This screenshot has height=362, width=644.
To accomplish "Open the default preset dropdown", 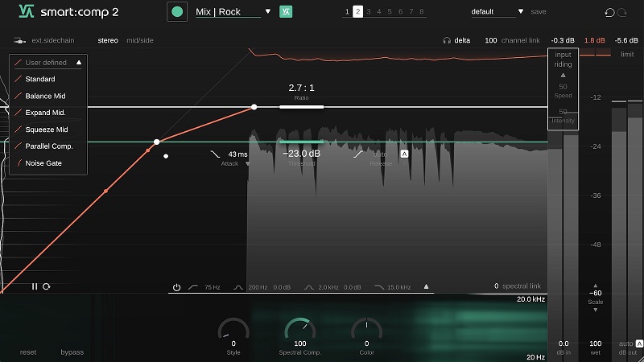I will coord(521,11).
